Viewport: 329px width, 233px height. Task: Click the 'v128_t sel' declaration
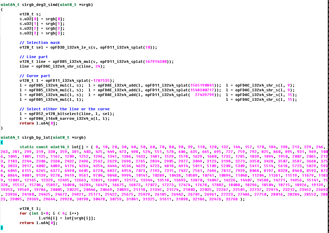click(31, 47)
